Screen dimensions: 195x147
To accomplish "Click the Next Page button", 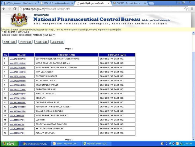I will pyautogui.click(x=42, y=42).
